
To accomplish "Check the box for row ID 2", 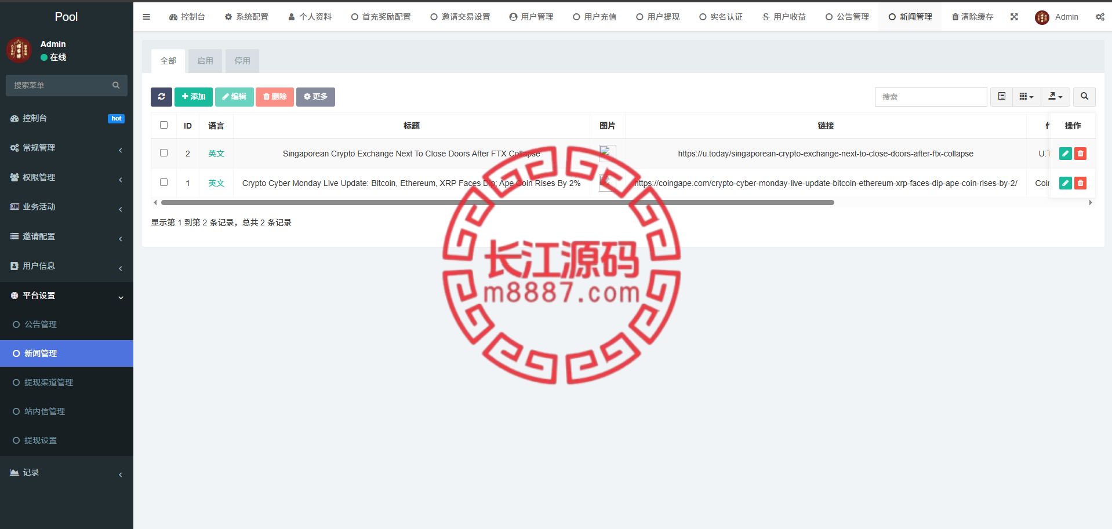I will pos(163,153).
